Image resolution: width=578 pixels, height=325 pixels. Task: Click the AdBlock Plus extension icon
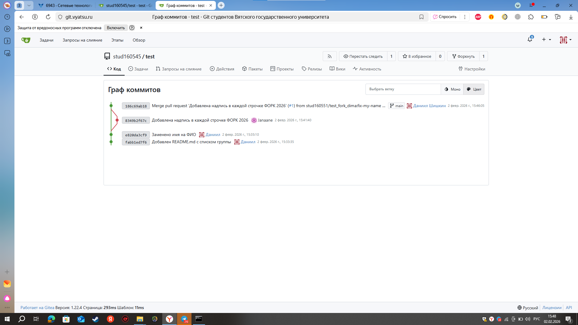click(478, 17)
